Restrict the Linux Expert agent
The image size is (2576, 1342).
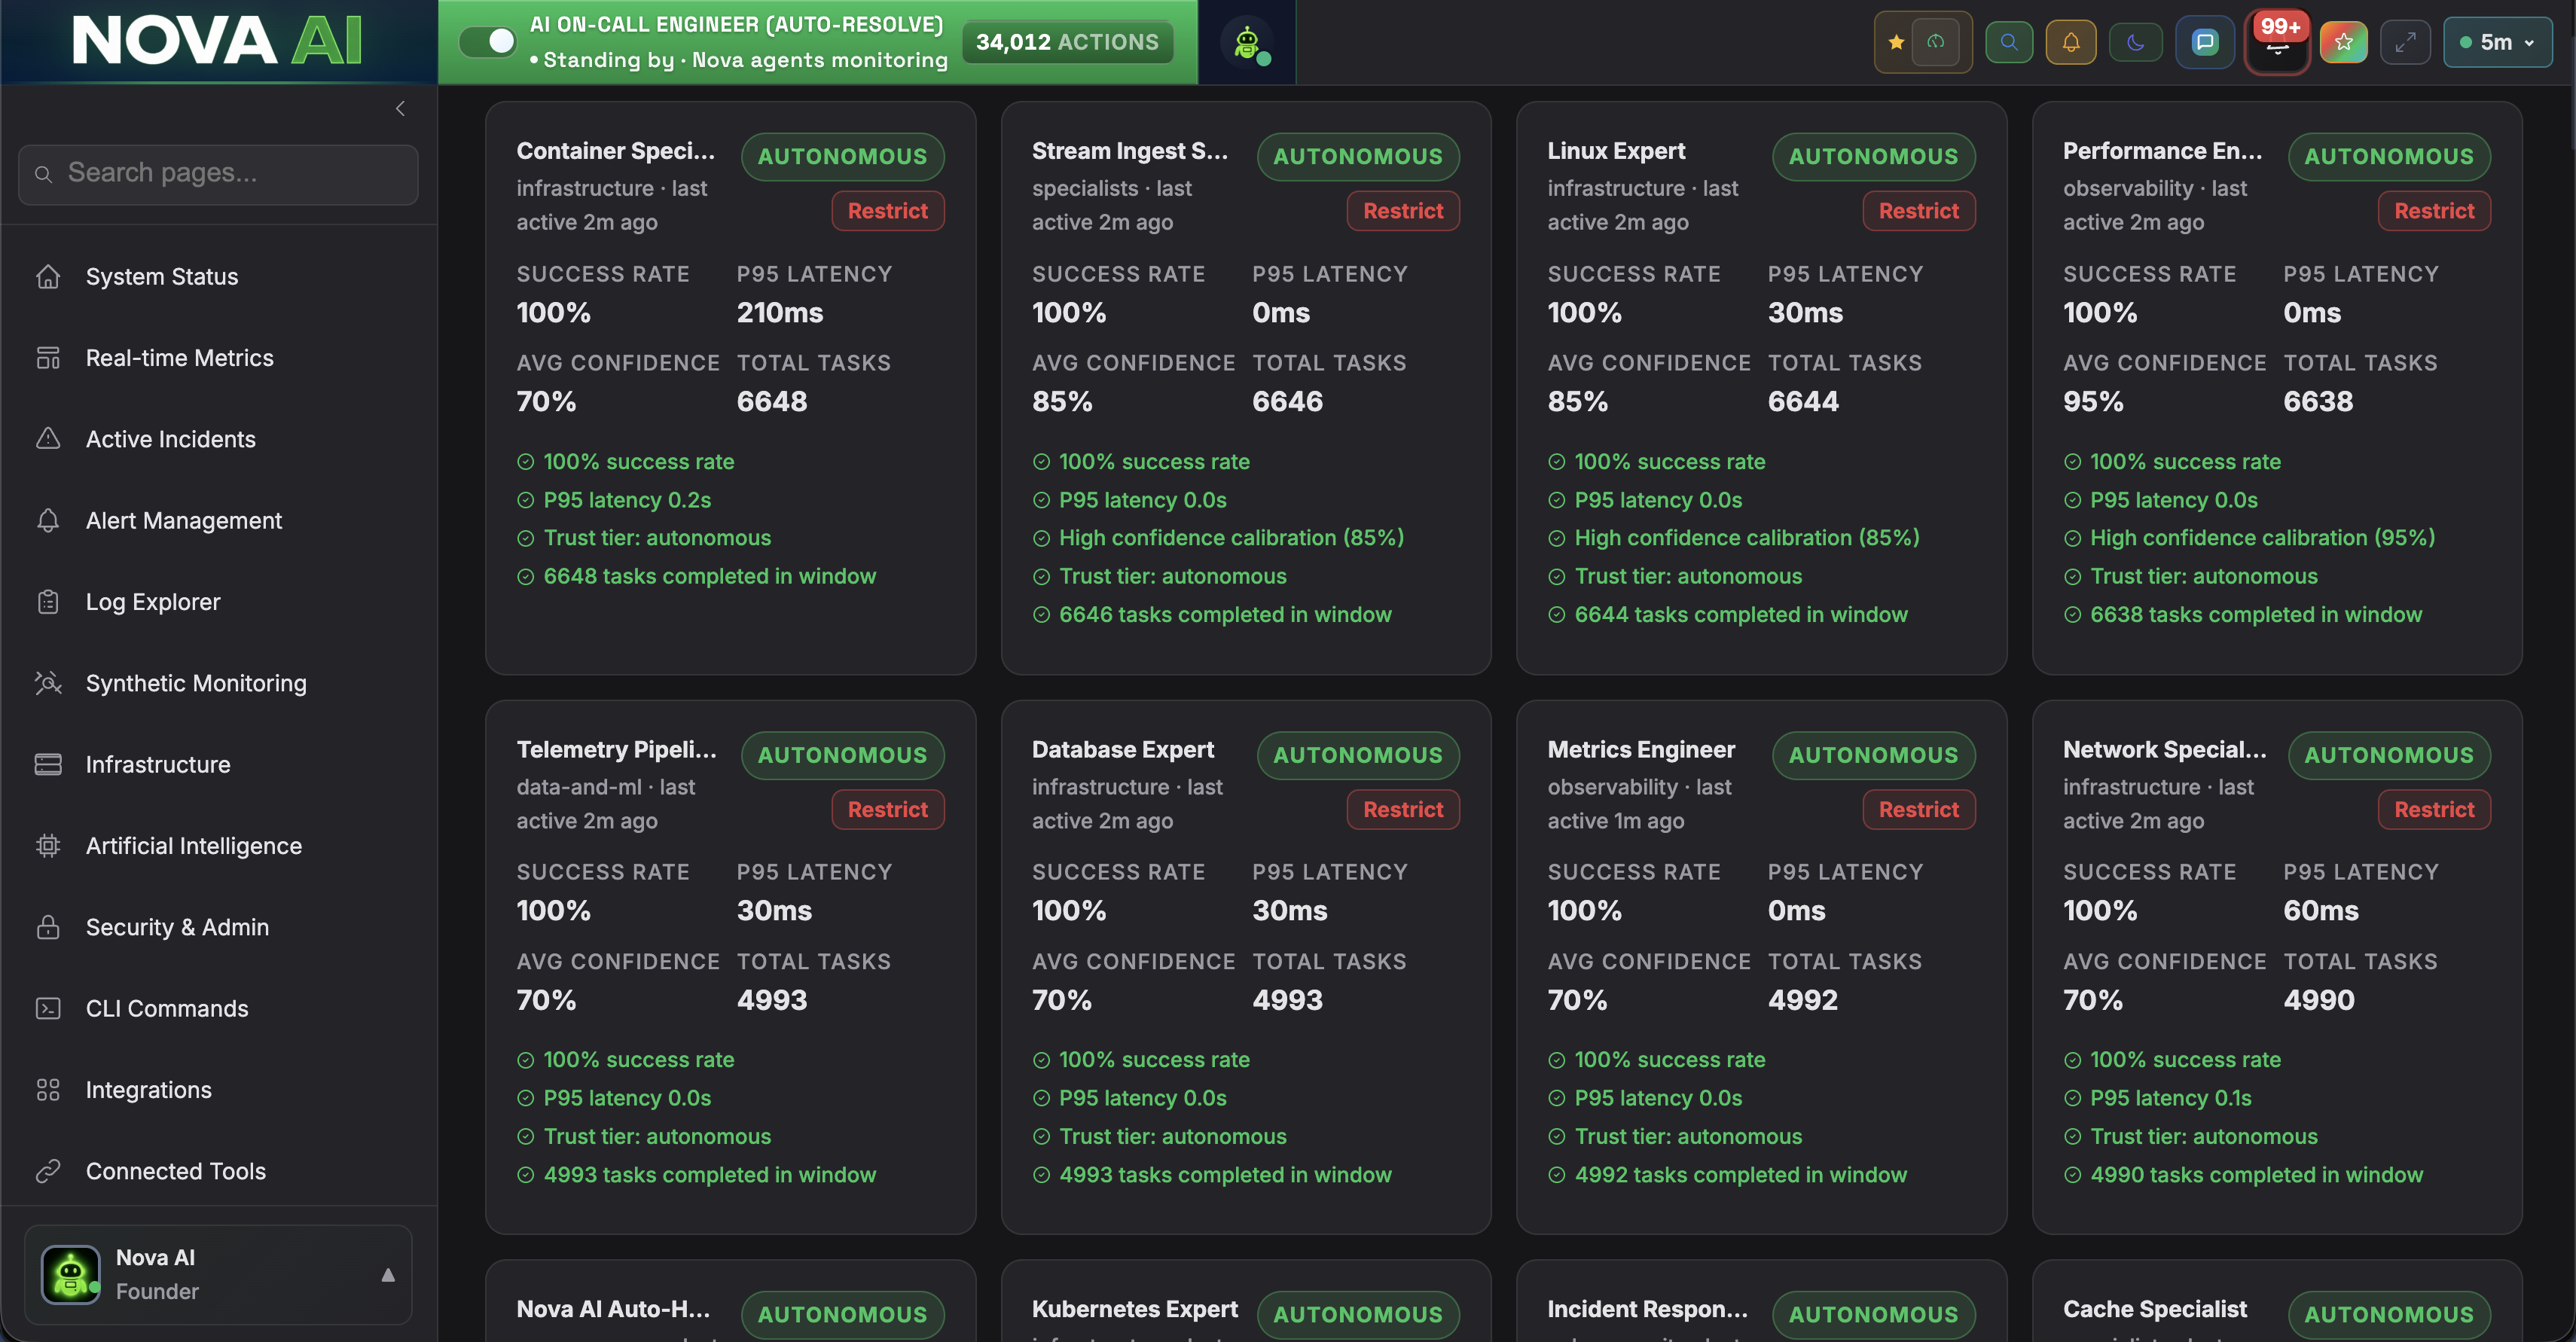coord(1918,211)
